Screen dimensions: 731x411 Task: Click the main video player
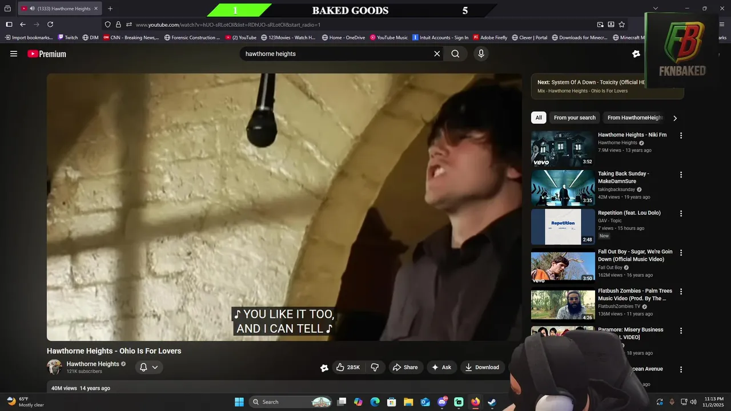click(x=284, y=207)
